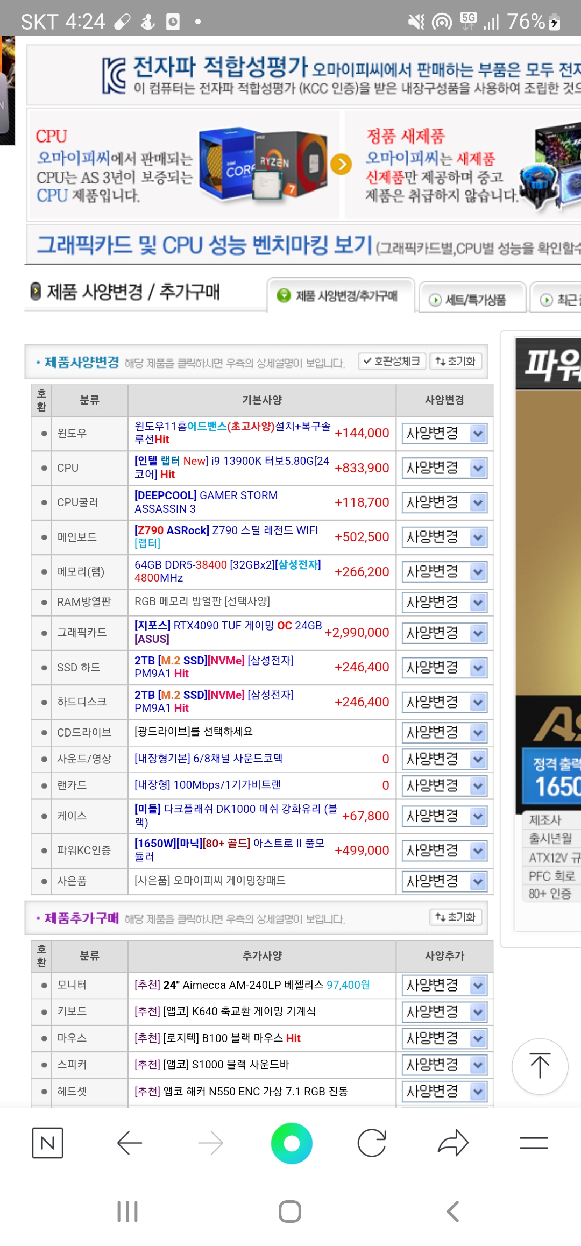Open DEEPCOOL GAMER STORM ASSASSIN 3 link

[x=206, y=502]
